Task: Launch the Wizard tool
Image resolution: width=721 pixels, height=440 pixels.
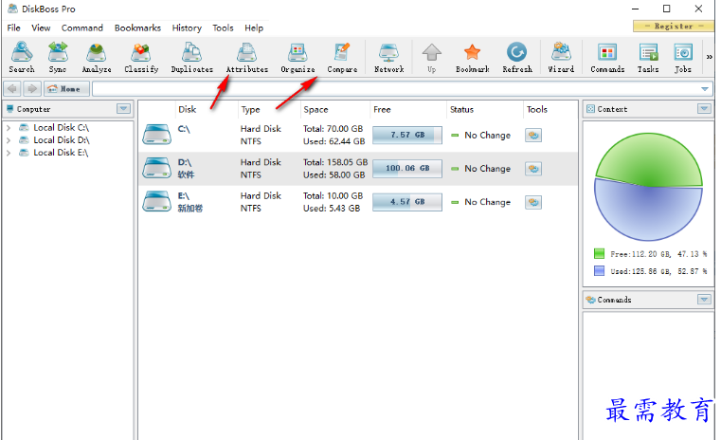Action: 561,57
